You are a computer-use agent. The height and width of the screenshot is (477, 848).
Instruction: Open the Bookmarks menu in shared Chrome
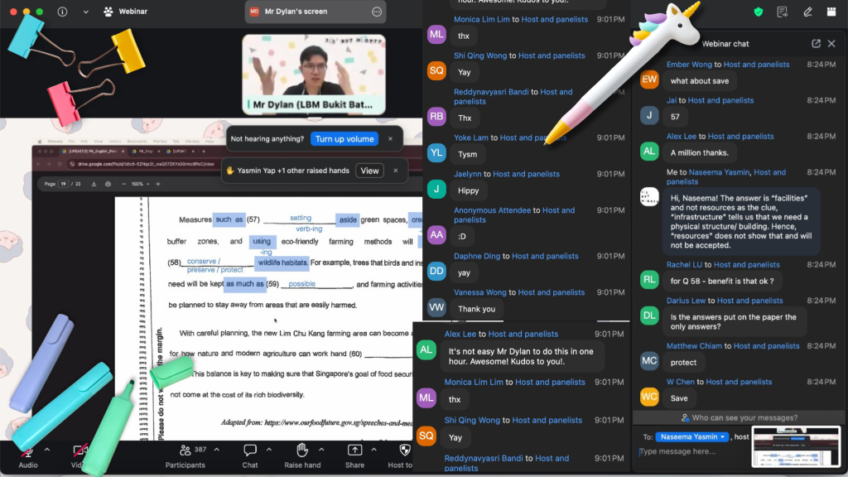137,141
